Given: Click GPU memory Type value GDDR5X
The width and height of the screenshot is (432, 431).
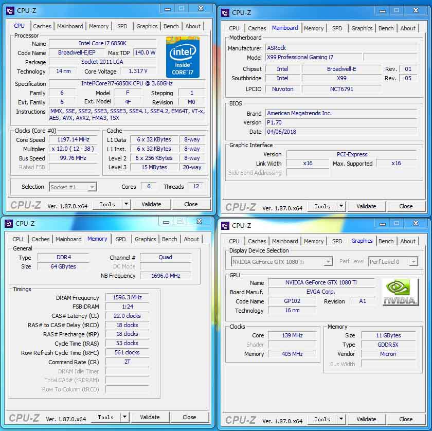Looking at the screenshot, I should (388, 345).
